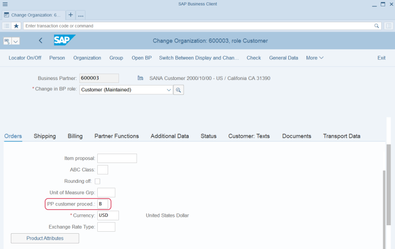Click the Product Attributes button

[x=45, y=238]
